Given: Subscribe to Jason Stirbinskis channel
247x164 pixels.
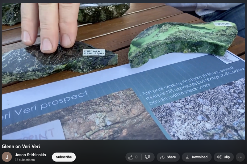Looking at the screenshot, I should 64,157.
